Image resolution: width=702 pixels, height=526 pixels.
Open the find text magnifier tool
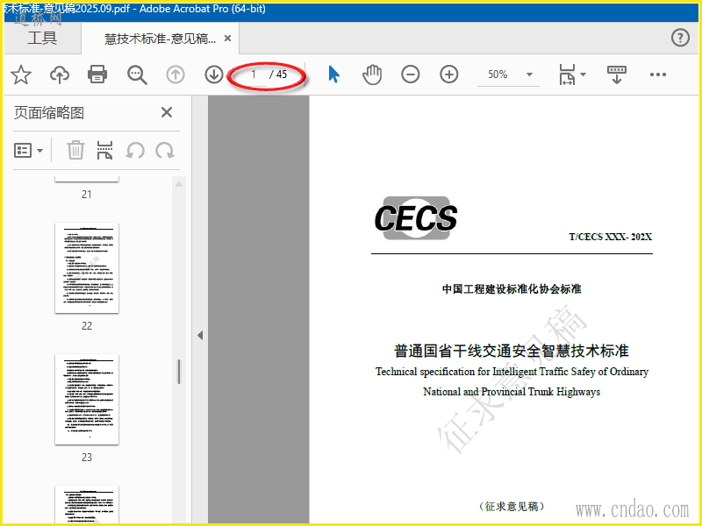[x=137, y=75]
